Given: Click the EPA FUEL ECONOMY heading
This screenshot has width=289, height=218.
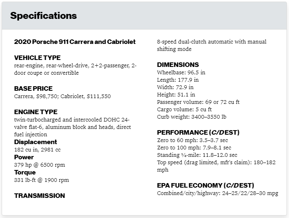Looking at the screenshot, I should point(205,186).
